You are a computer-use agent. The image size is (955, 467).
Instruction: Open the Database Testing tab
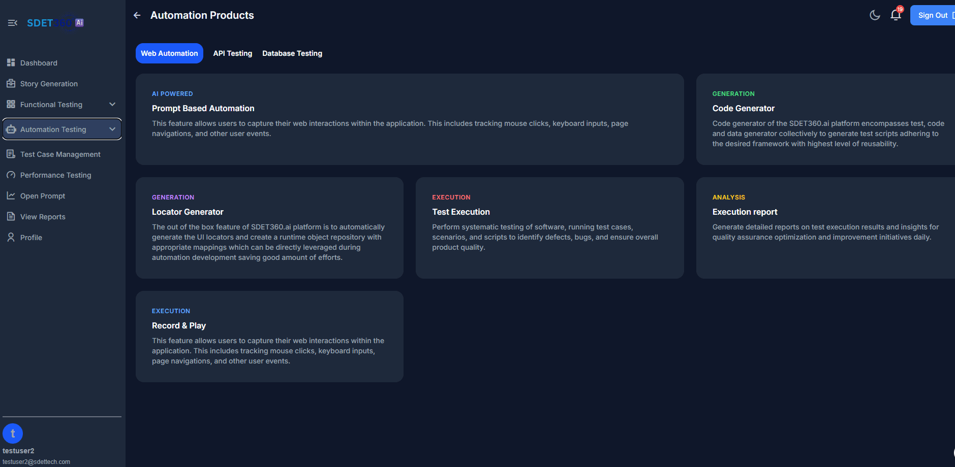292,53
